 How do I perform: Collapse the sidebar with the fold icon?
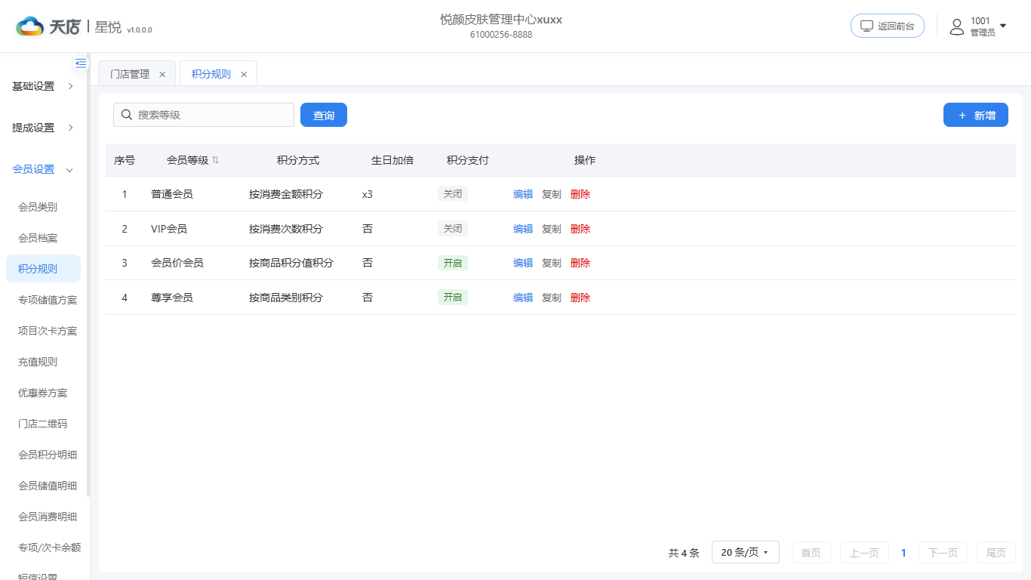81,63
